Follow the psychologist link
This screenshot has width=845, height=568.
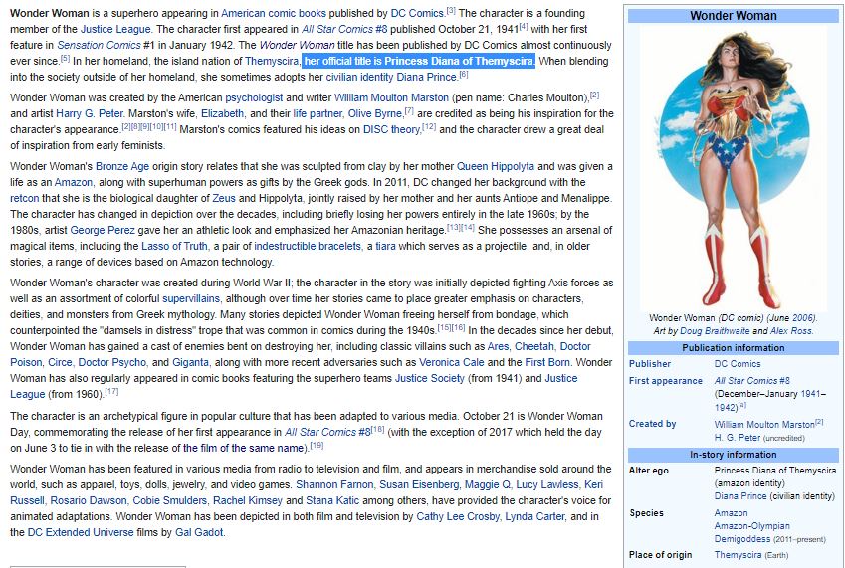pyautogui.click(x=254, y=98)
